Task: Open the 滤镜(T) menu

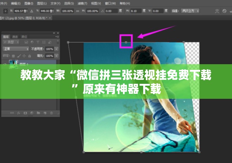Action: tap(82, 3)
